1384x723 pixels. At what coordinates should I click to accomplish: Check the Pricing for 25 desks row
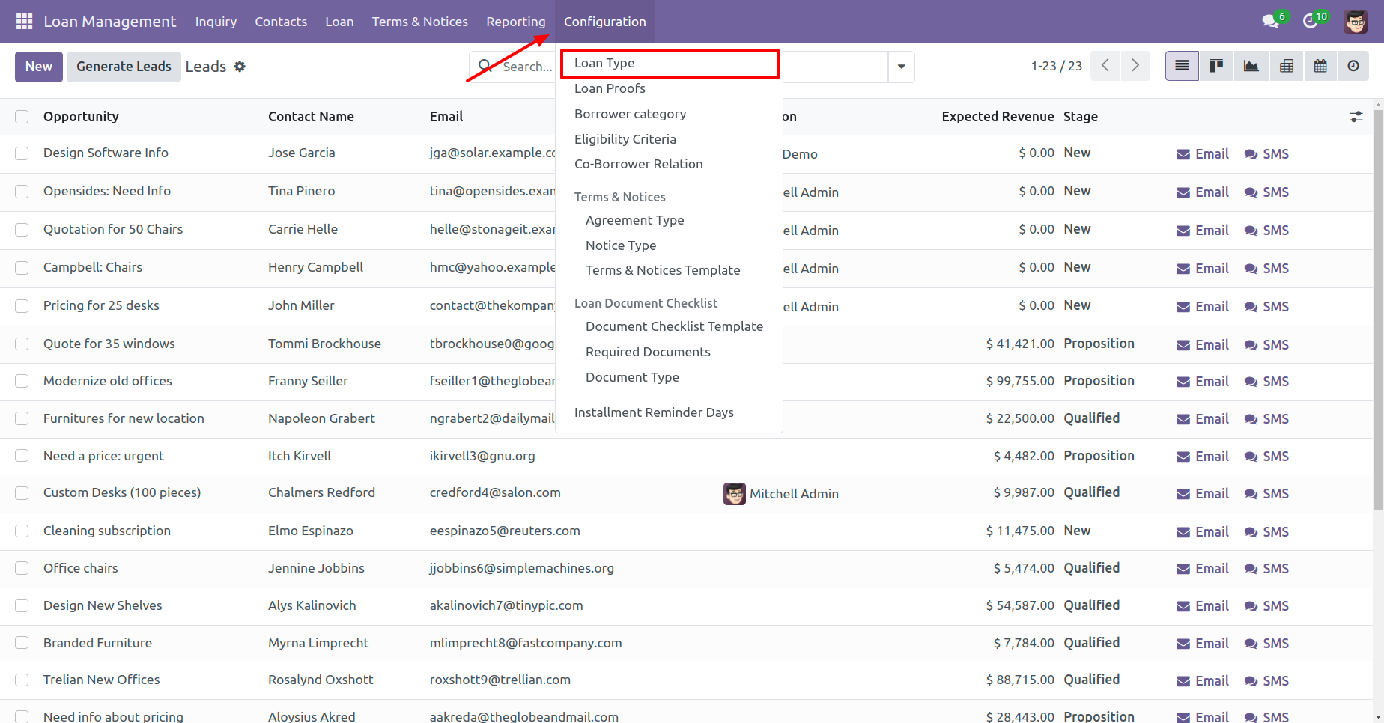tap(22, 306)
